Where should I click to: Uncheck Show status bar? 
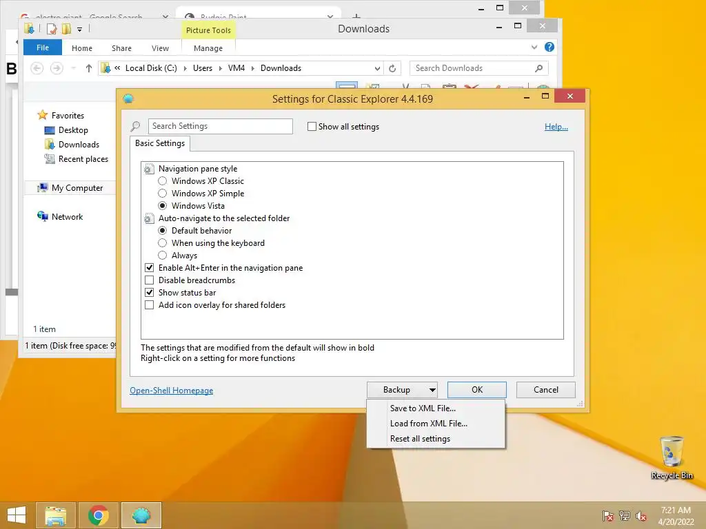click(x=150, y=292)
